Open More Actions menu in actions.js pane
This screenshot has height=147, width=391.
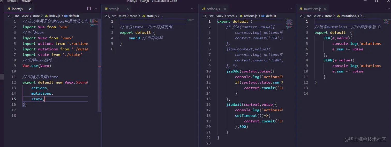290,9
